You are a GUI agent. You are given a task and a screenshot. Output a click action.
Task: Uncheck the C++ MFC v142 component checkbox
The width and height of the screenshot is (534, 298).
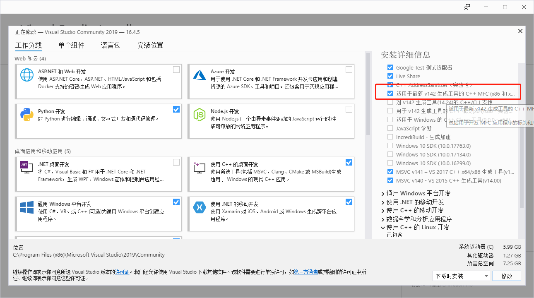click(x=390, y=94)
